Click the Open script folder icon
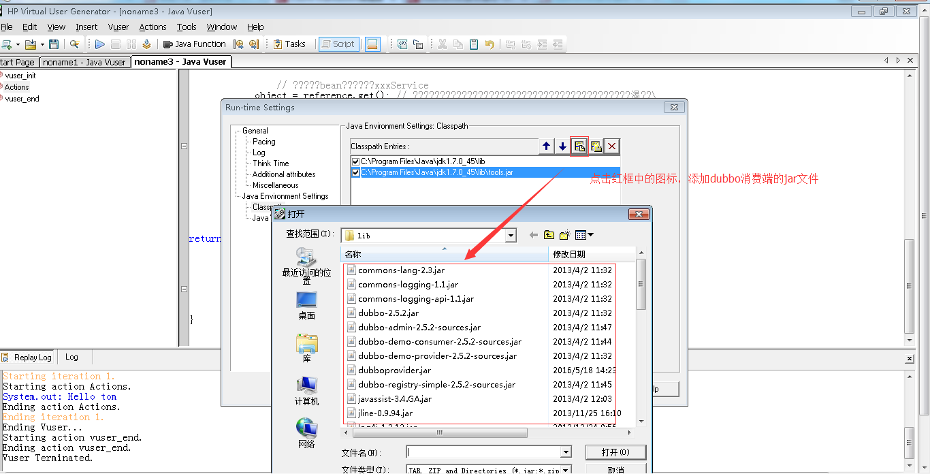Image resolution: width=930 pixels, height=474 pixels. click(30, 44)
